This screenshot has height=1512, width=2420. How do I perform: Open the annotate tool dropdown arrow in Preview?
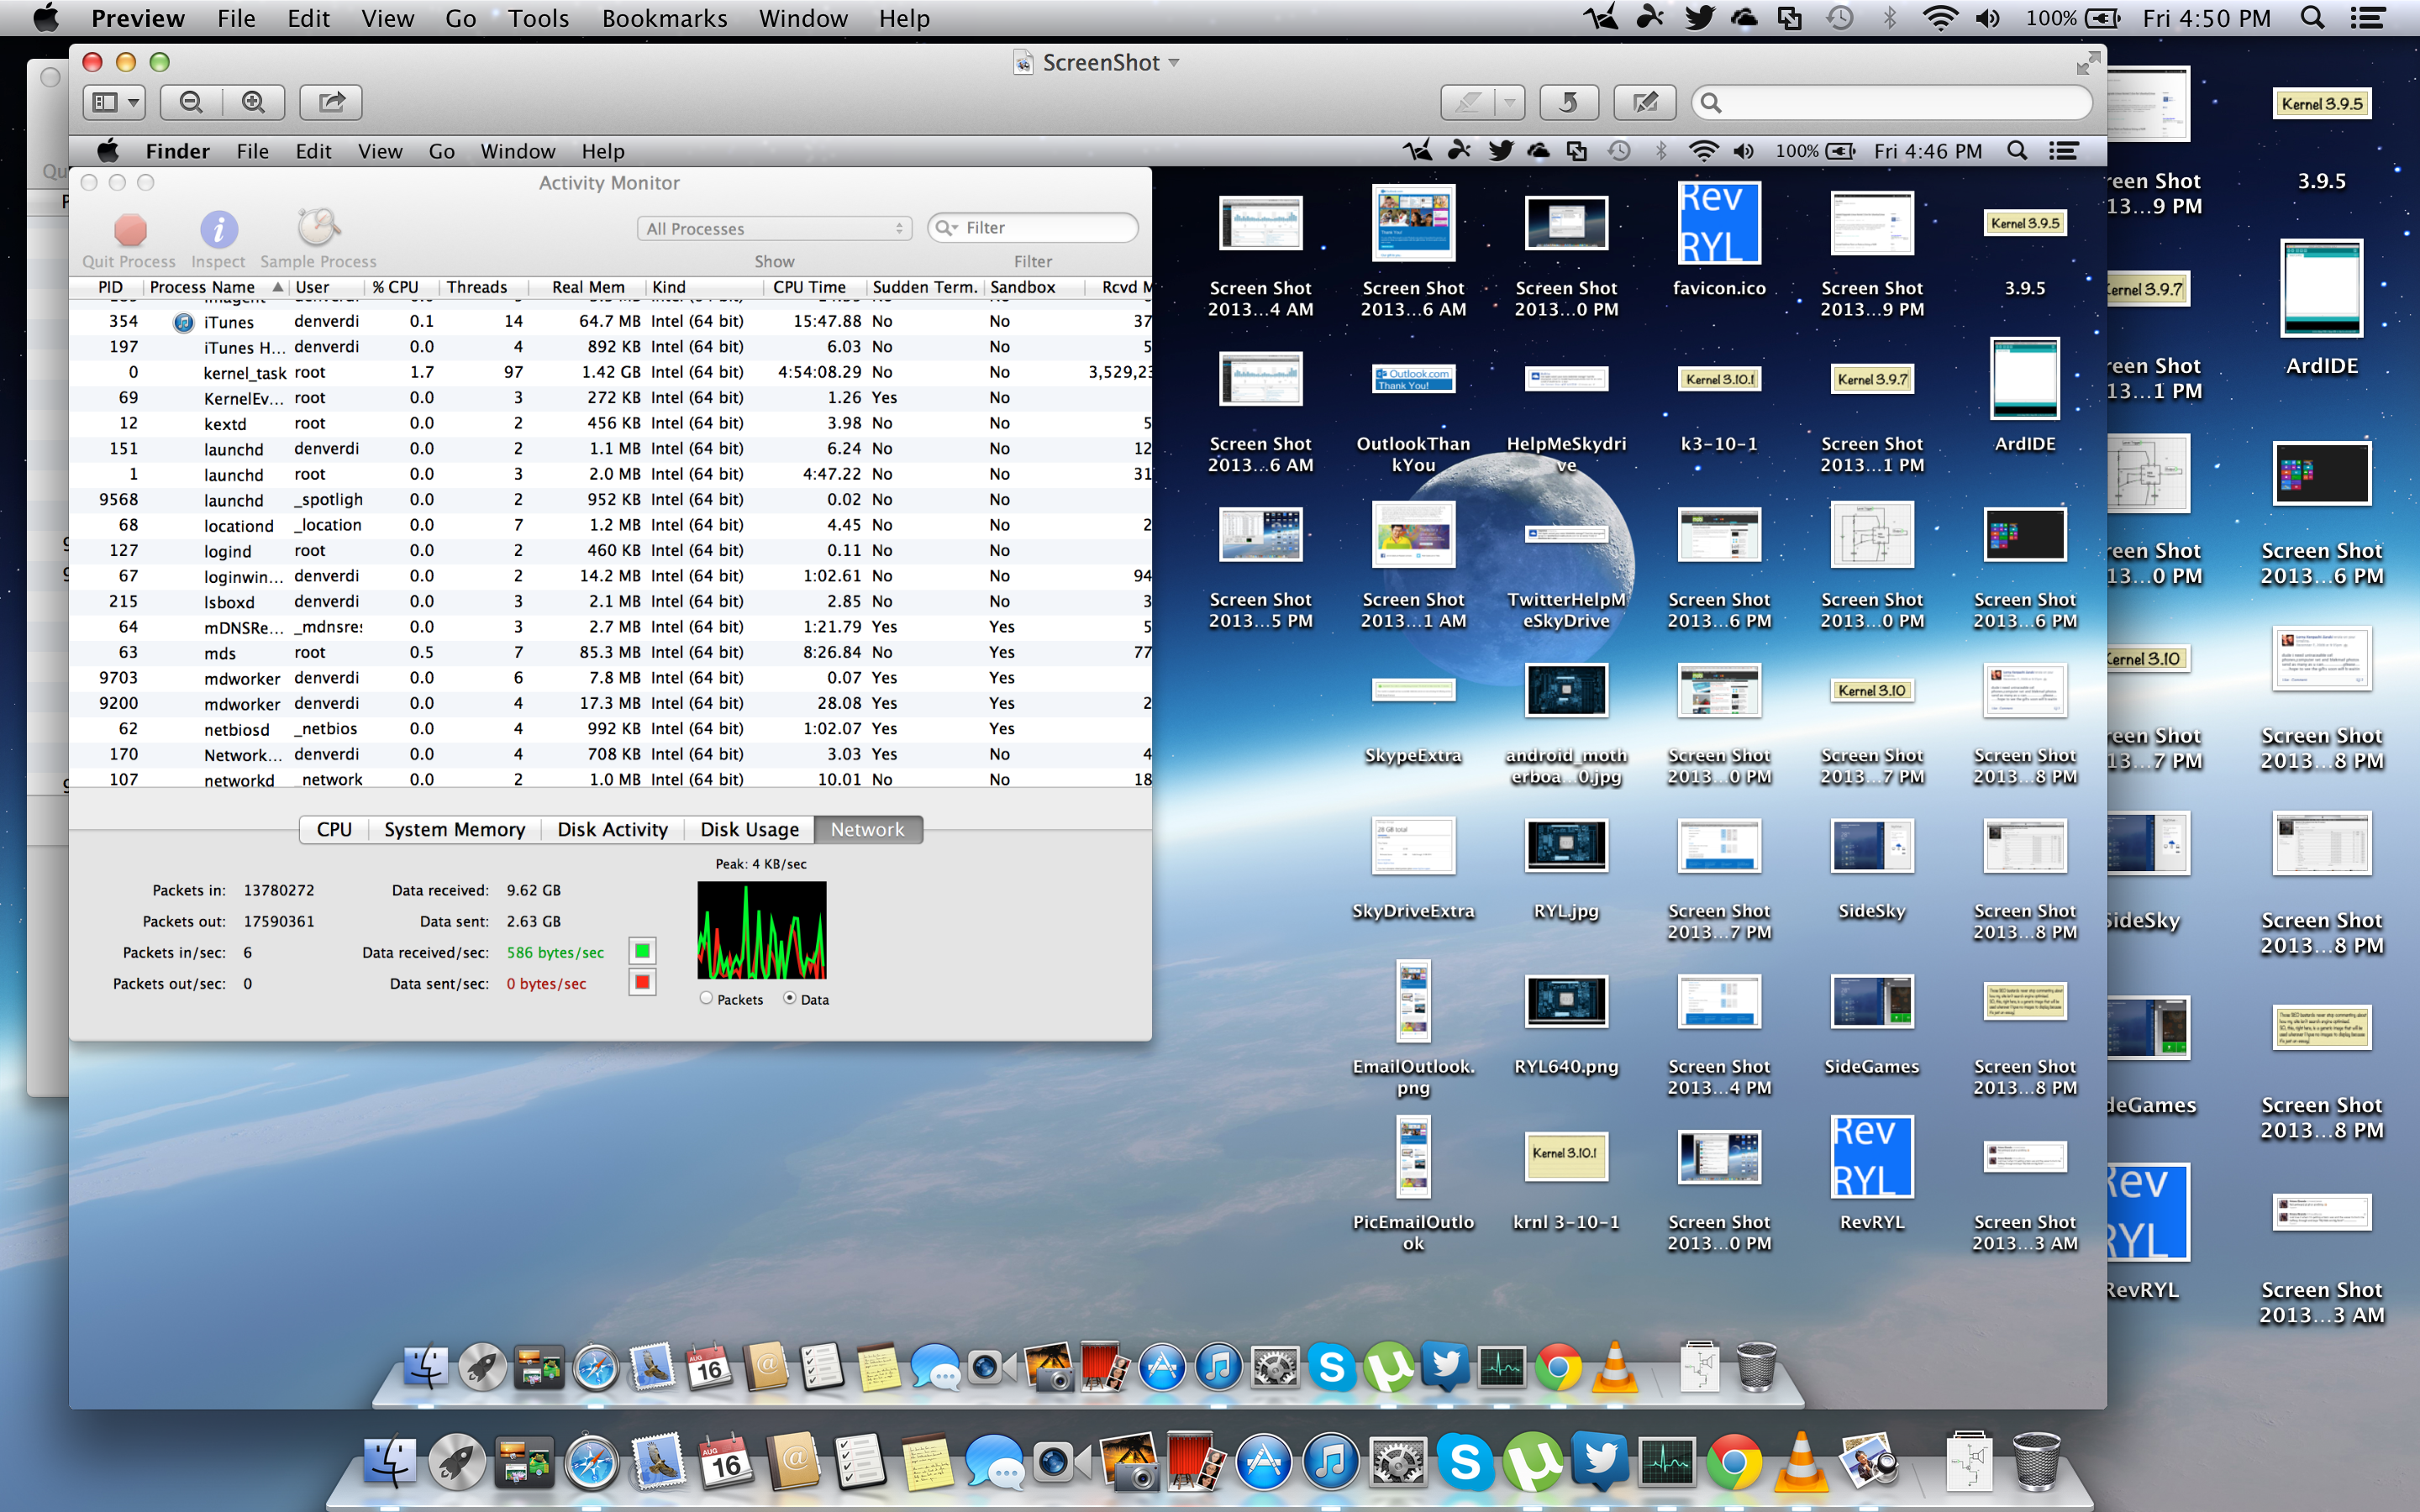[1509, 102]
